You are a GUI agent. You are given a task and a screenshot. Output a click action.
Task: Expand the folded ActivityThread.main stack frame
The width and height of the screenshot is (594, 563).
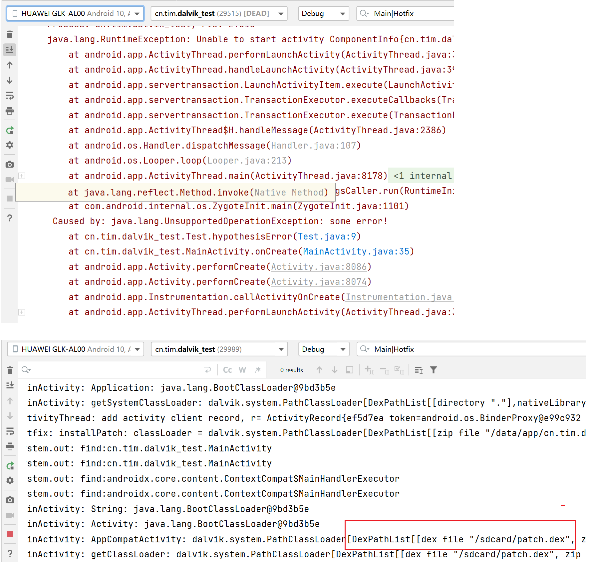coord(22,176)
